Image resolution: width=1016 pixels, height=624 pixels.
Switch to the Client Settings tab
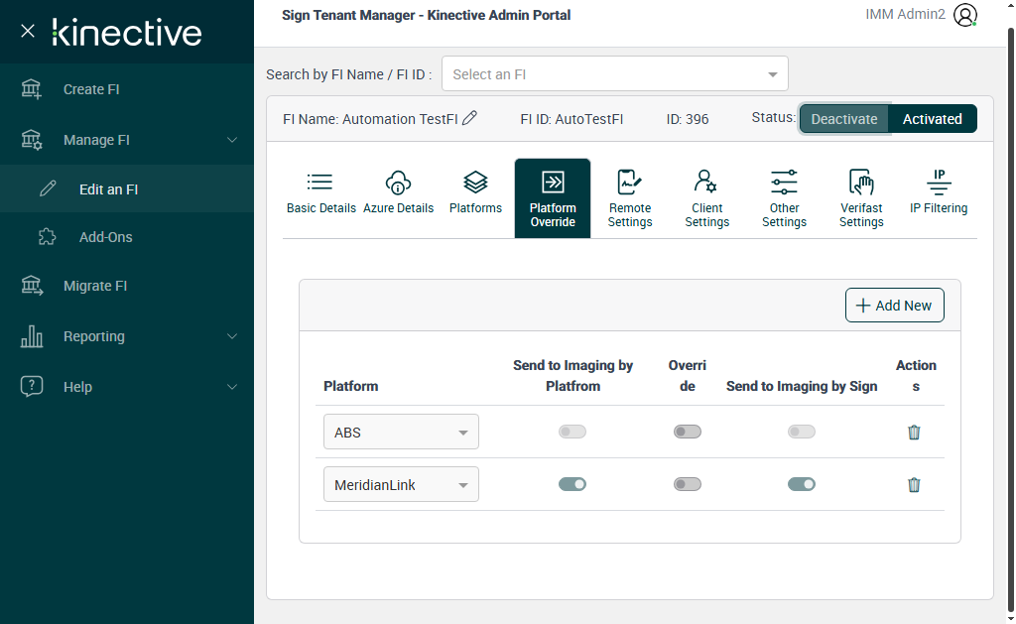pos(706,198)
